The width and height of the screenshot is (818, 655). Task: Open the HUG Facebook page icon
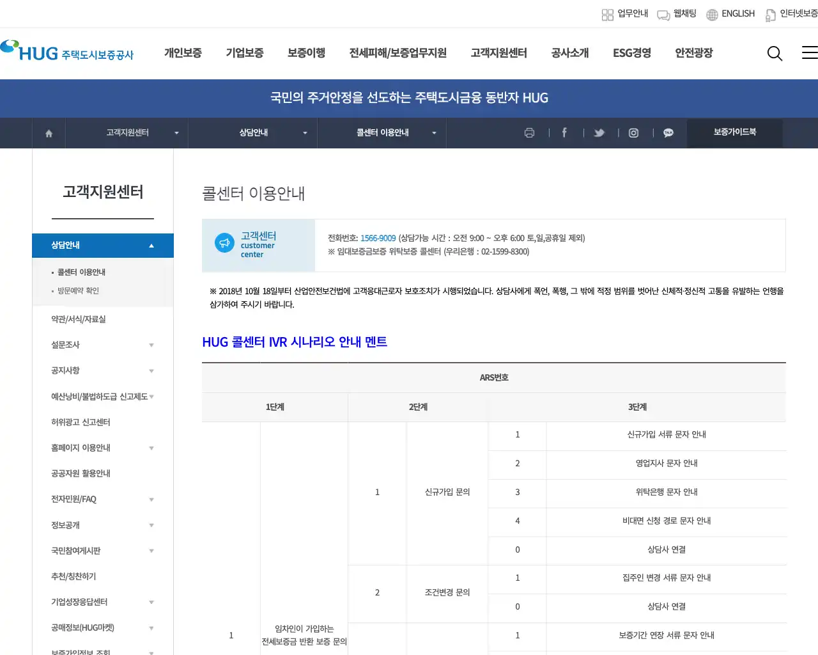click(x=564, y=132)
